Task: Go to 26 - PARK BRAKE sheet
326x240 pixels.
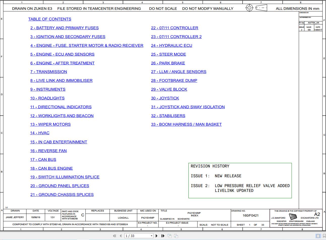Action: (x=168, y=63)
